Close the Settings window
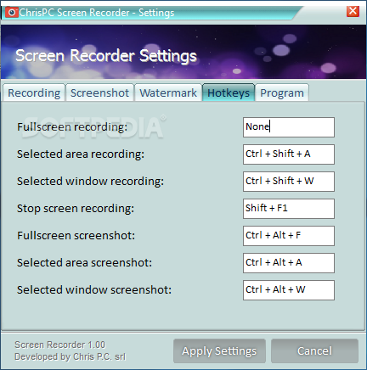The width and height of the screenshot is (367, 370). pyautogui.click(x=353, y=11)
